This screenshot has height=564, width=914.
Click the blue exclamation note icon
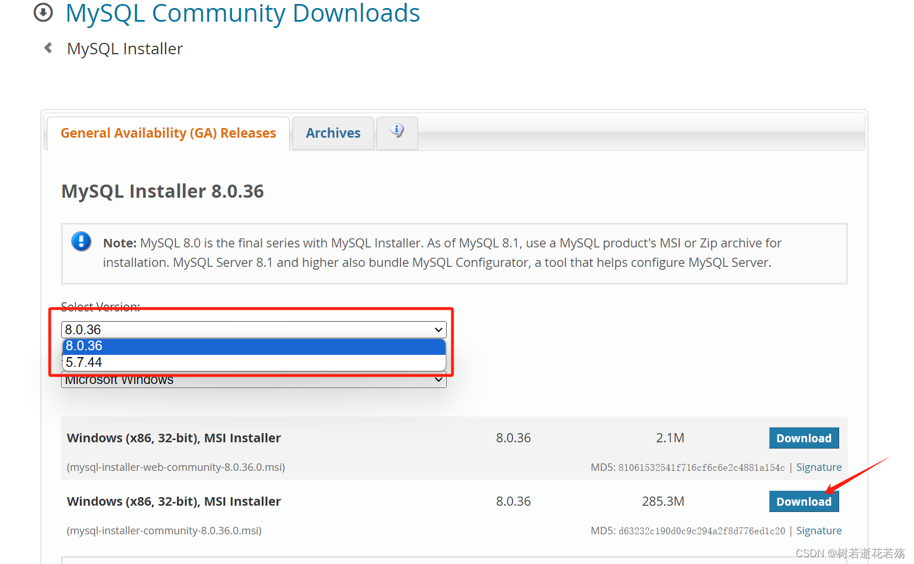coord(81,242)
